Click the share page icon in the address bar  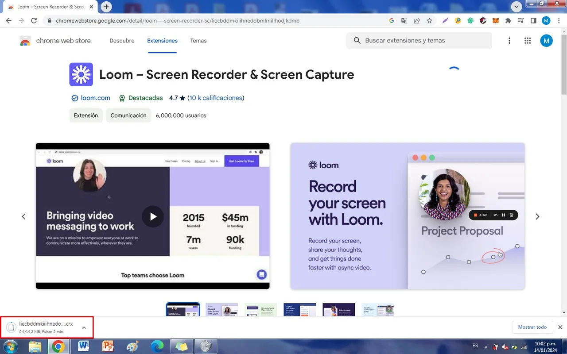point(417,20)
